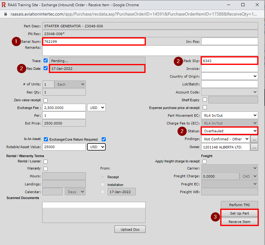Toggle the Trace checkbox
Image resolution: width=265 pixels, height=245 pixels.
(x=46, y=61)
